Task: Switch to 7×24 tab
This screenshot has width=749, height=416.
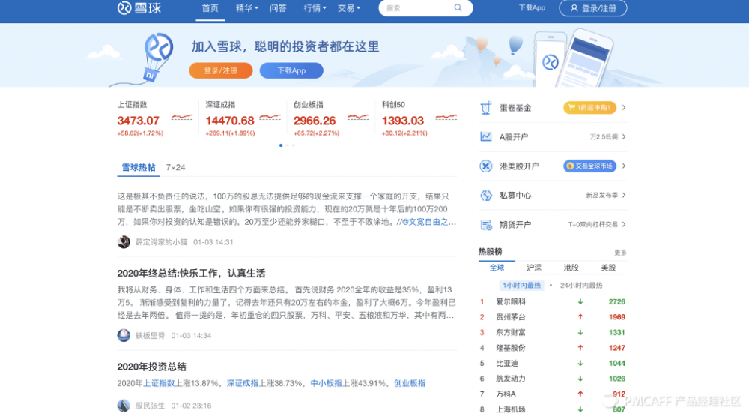Action: (175, 167)
